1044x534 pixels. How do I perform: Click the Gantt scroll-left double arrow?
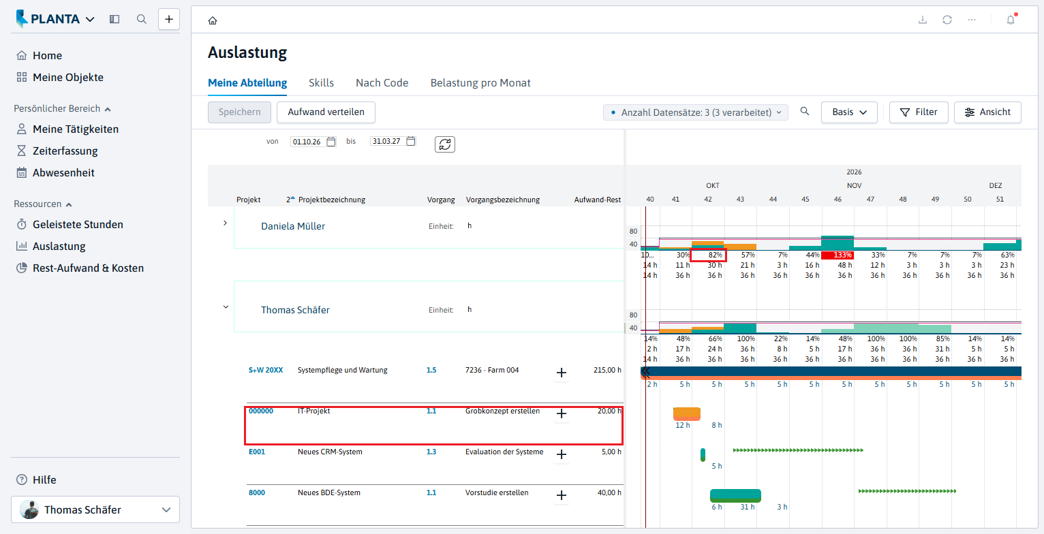[646, 372]
